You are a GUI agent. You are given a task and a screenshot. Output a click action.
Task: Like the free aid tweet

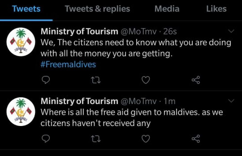coord(145,139)
